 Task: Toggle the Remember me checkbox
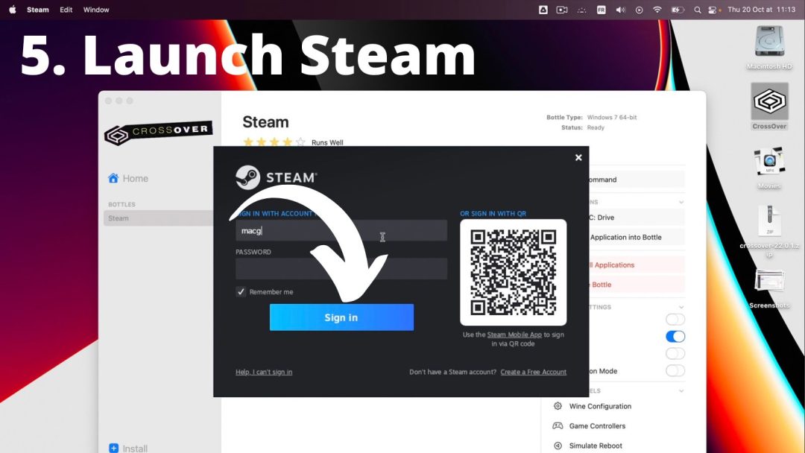pyautogui.click(x=241, y=291)
